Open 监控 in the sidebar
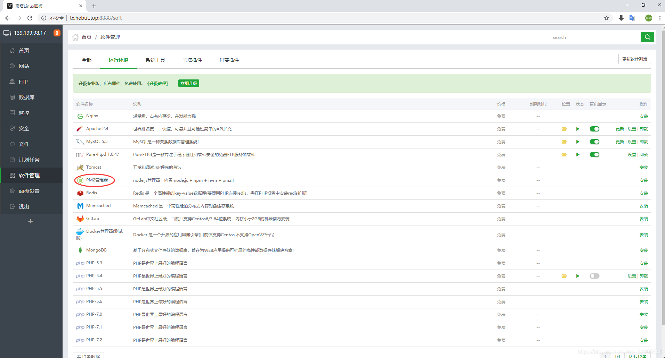 31,113
